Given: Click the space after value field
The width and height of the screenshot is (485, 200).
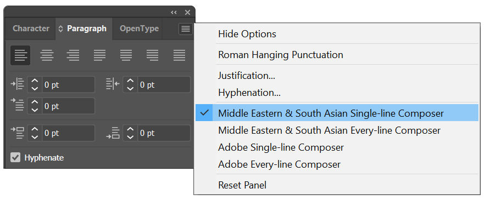Looking at the screenshot, I should pos(164,133).
